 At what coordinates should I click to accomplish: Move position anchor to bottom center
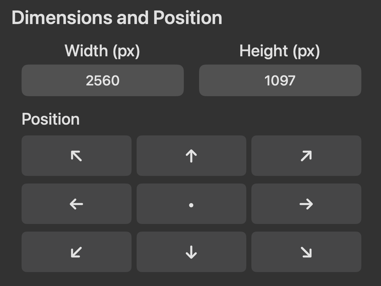pos(191,252)
